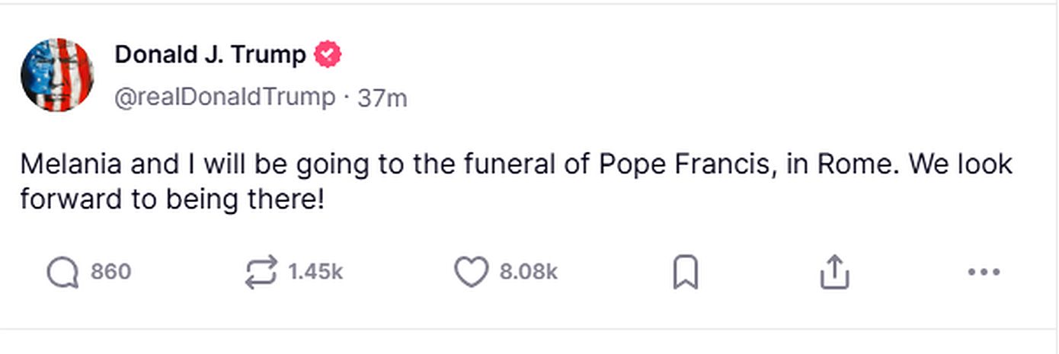Open the flag-painted profile avatar
The height and width of the screenshot is (354, 1059).
click(x=57, y=75)
